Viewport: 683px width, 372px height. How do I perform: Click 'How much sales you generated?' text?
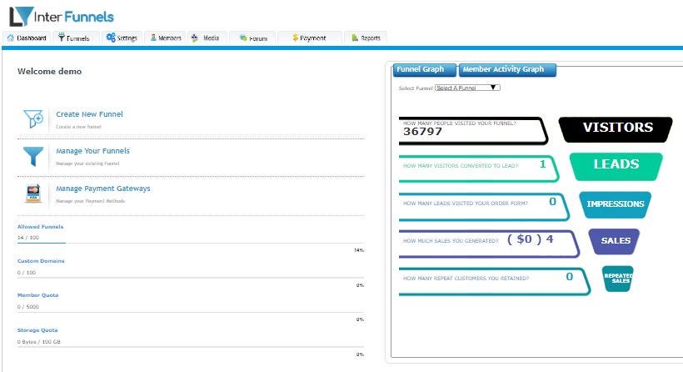(x=451, y=241)
